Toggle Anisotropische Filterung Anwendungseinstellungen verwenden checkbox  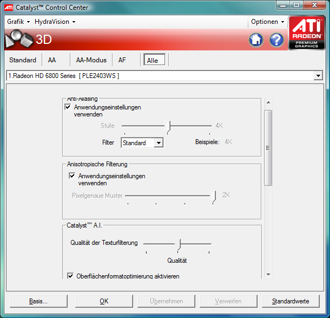[72, 176]
